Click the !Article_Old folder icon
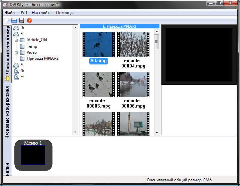 click(x=22, y=40)
